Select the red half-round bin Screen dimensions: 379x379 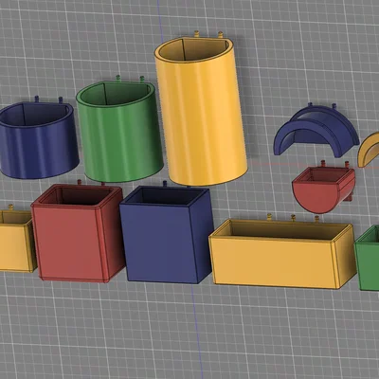323,188
